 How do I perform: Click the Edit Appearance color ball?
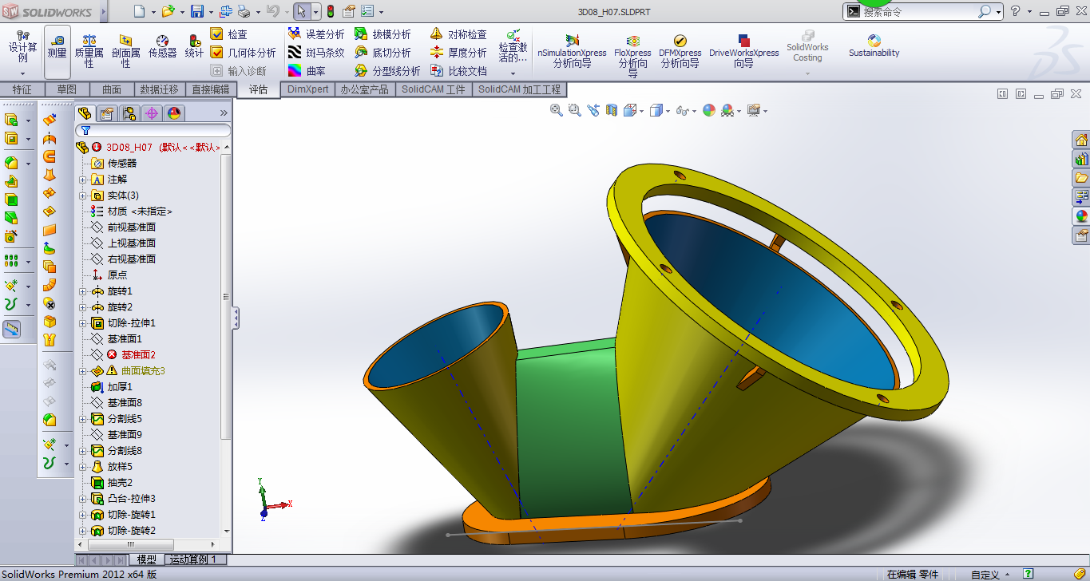point(708,111)
